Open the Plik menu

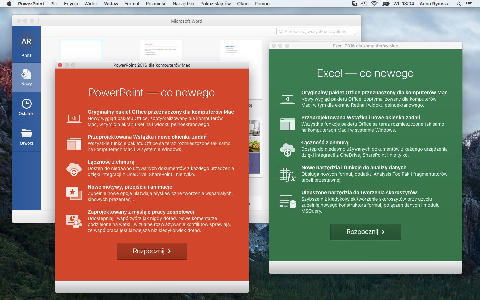click(x=54, y=4)
